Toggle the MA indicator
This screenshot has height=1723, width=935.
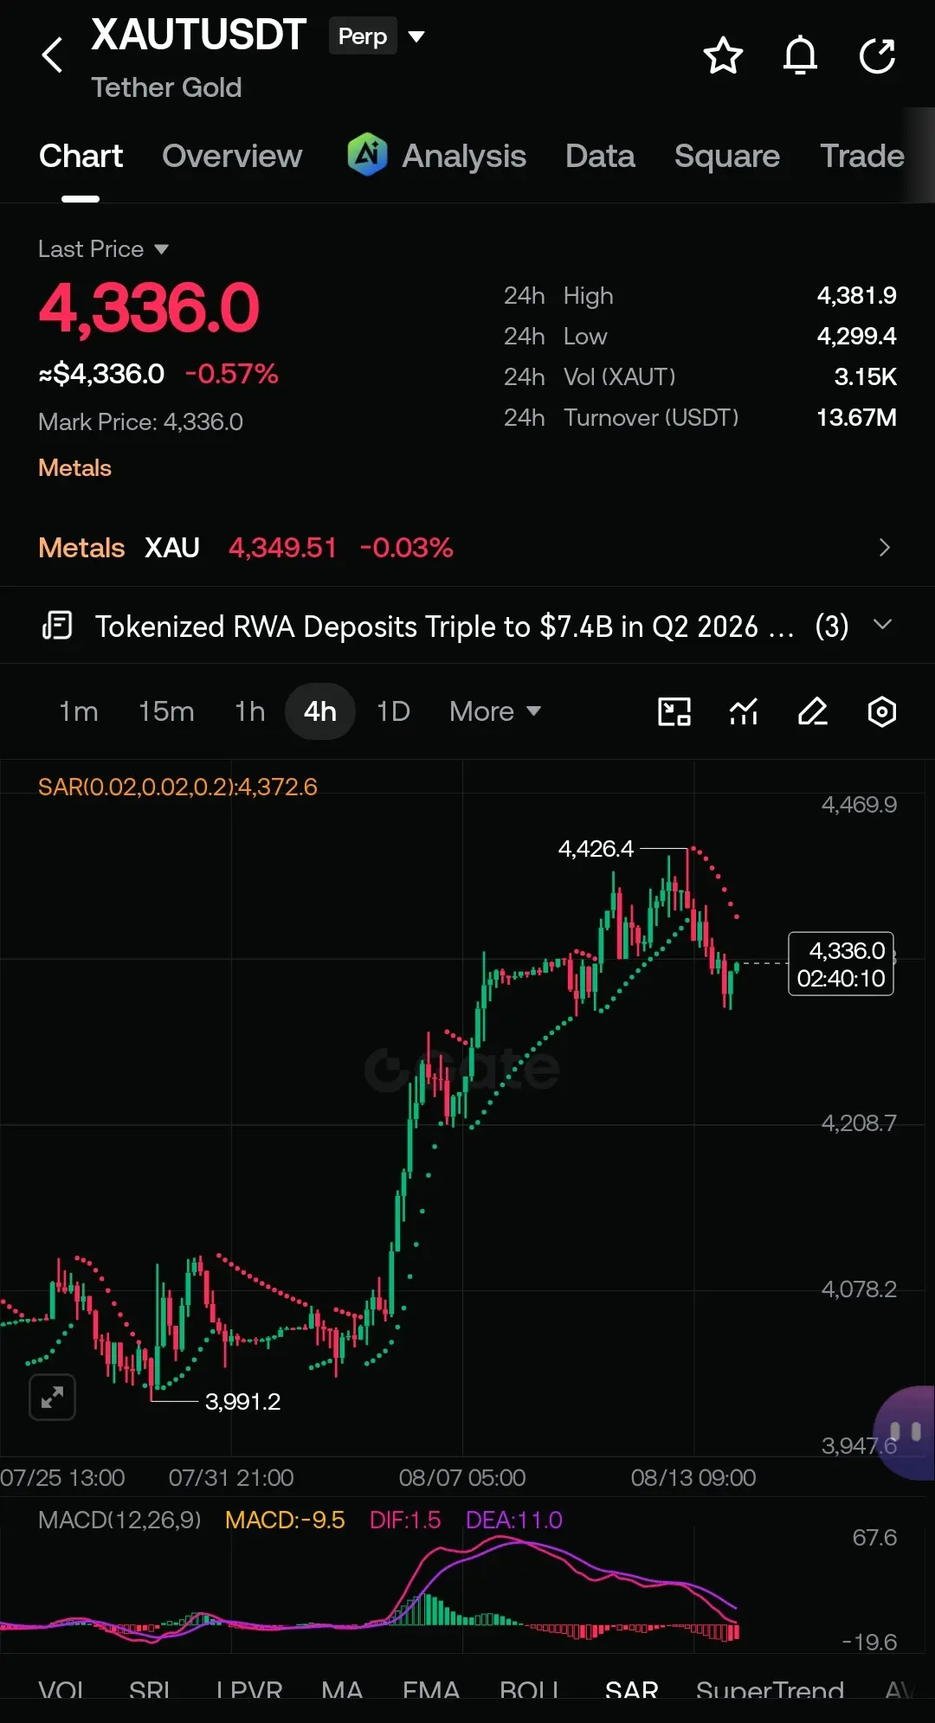[x=342, y=1689]
